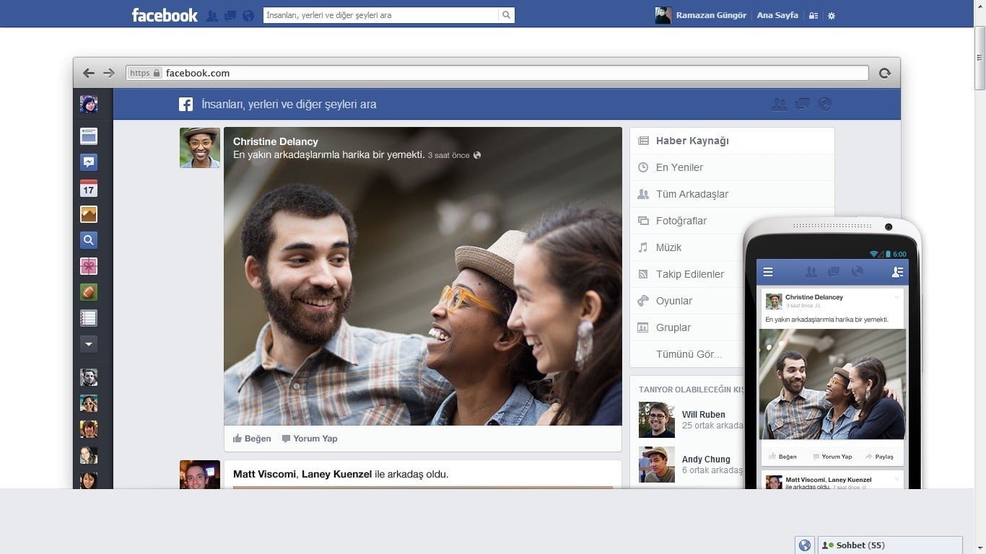Open messages icon in top bar

(230, 15)
